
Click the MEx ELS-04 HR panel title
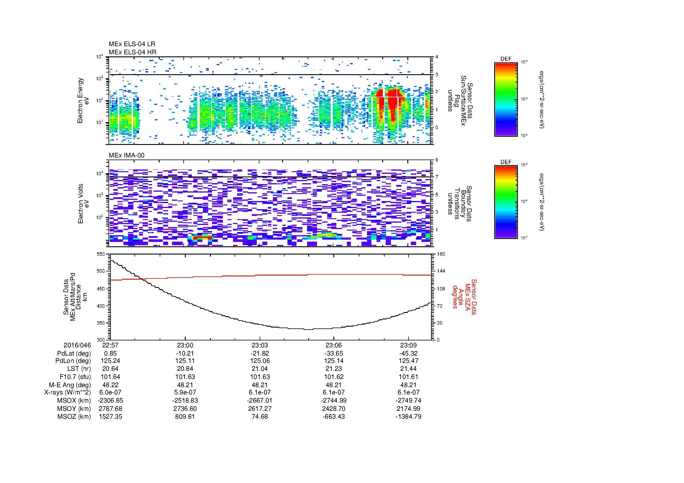(x=132, y=52)
